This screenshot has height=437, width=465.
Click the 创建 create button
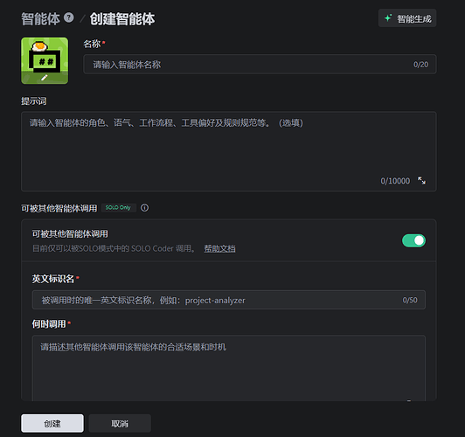tap(52, 423)
